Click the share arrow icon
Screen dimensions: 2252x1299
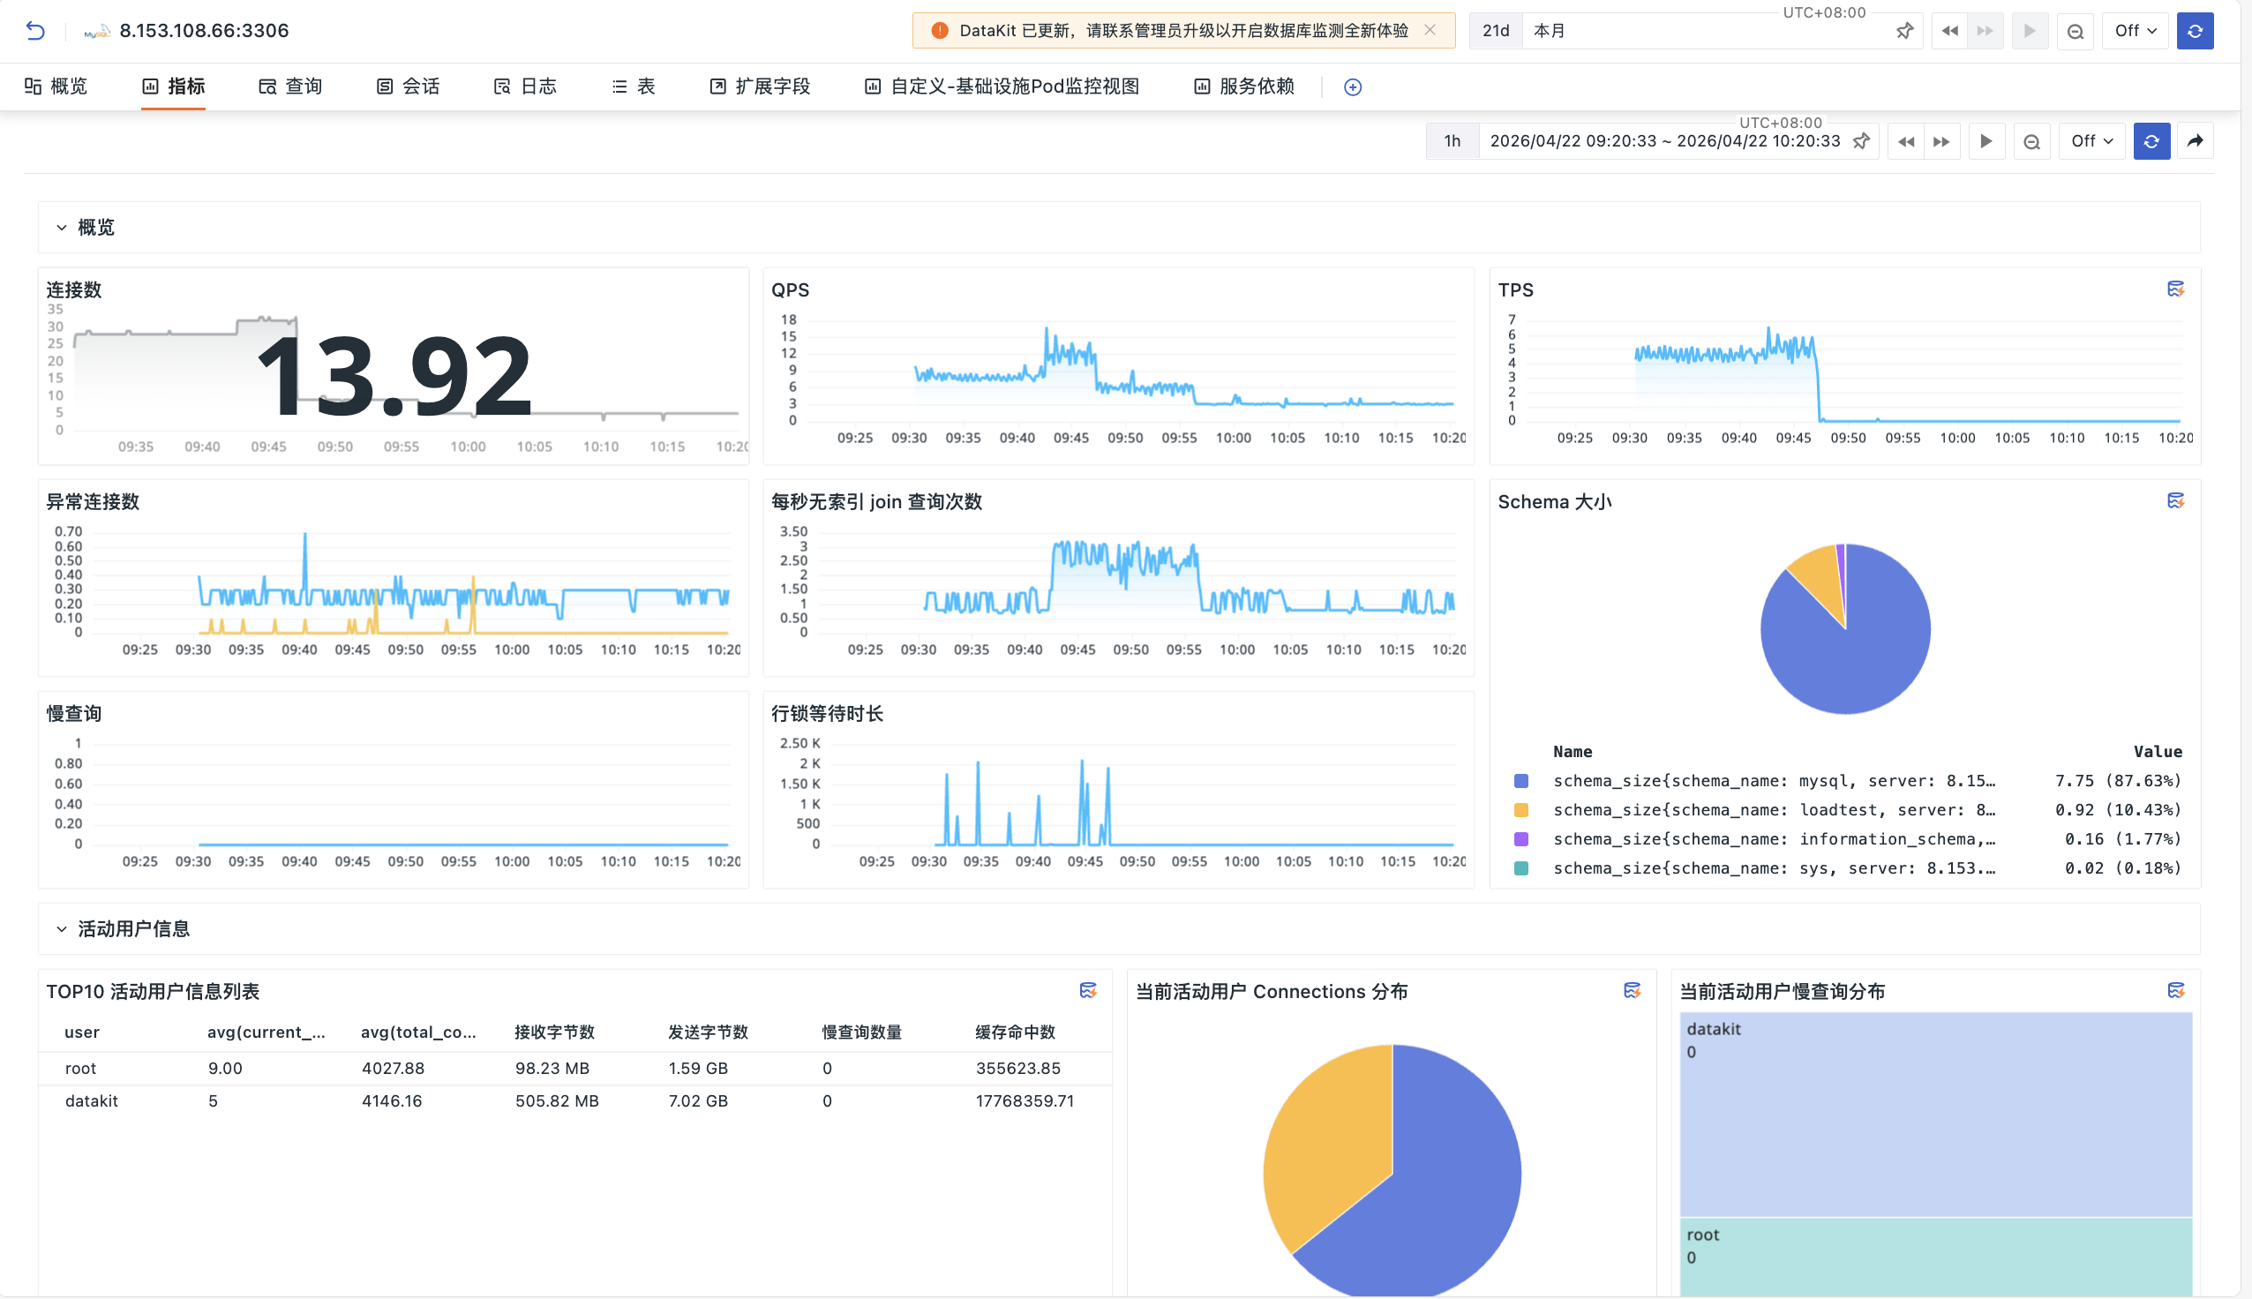tap(2195, 141)
